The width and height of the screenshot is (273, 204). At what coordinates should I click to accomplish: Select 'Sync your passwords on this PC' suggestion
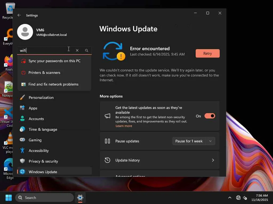(x=54, y=61)
